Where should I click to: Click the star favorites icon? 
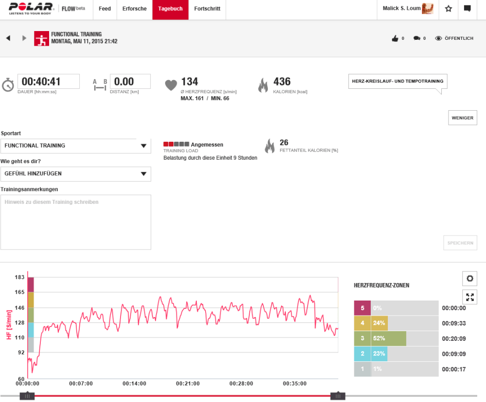click(449, 9)
